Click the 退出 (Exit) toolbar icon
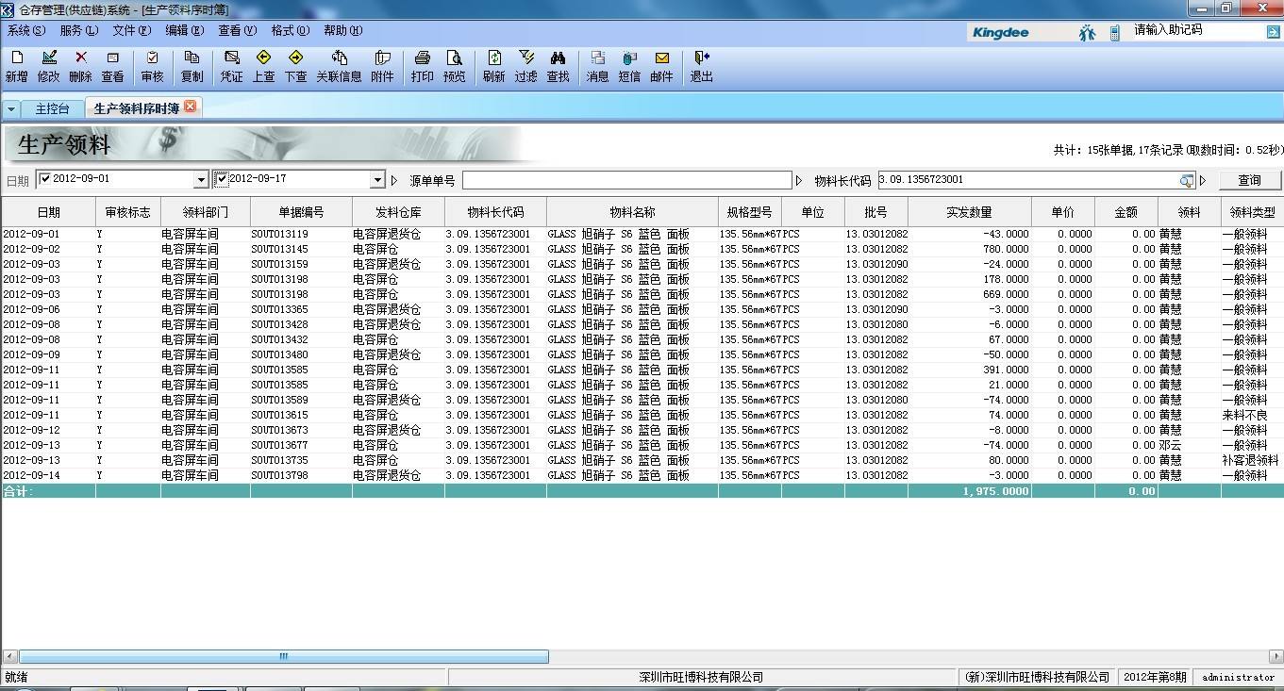Screen dimensions: 1284x691 coord(701,66)
